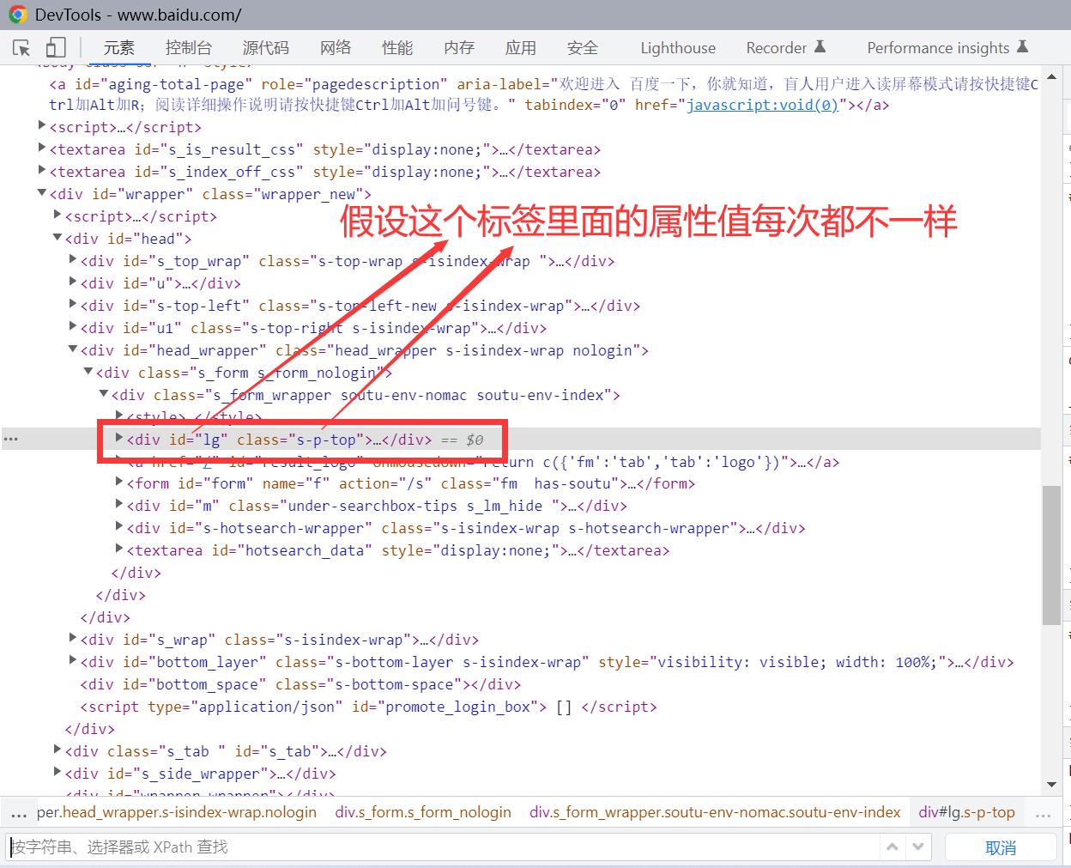Viewport: 1071px width, 868px height.
Task: Expand the textarea id="s_index_off_css" node
Action: 42,169
